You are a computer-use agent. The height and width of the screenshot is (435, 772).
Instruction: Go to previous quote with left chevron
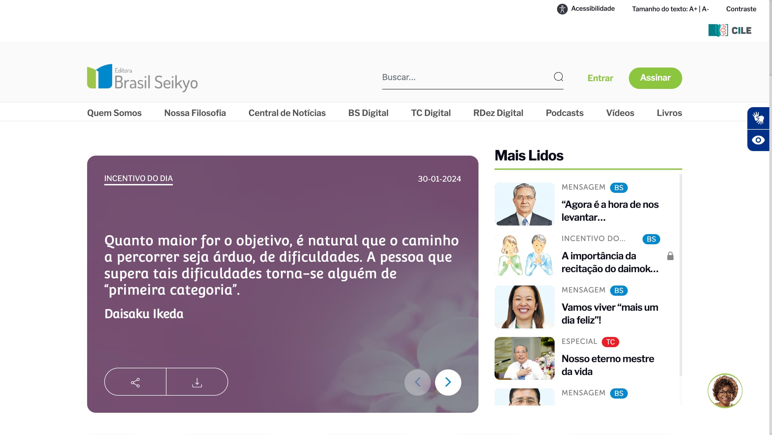(417, 382)
